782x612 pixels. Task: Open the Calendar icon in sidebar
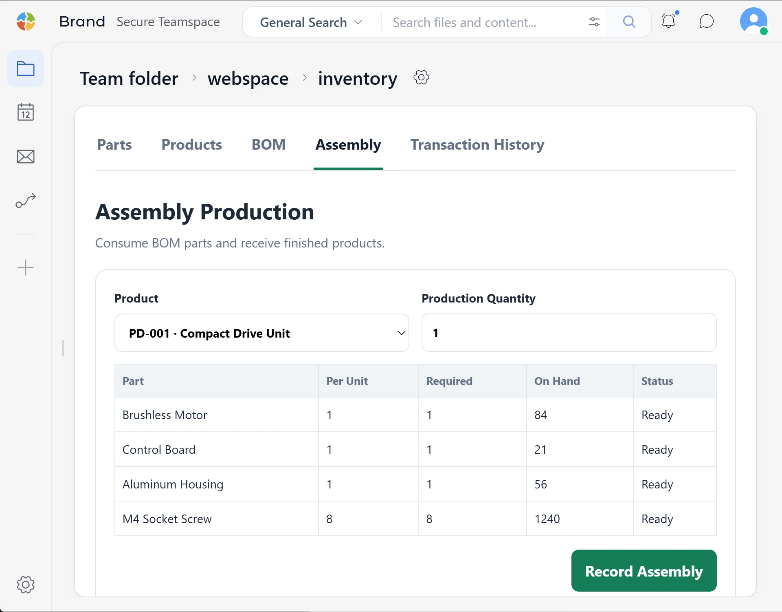pyautogui.click(x=26, y=112)
